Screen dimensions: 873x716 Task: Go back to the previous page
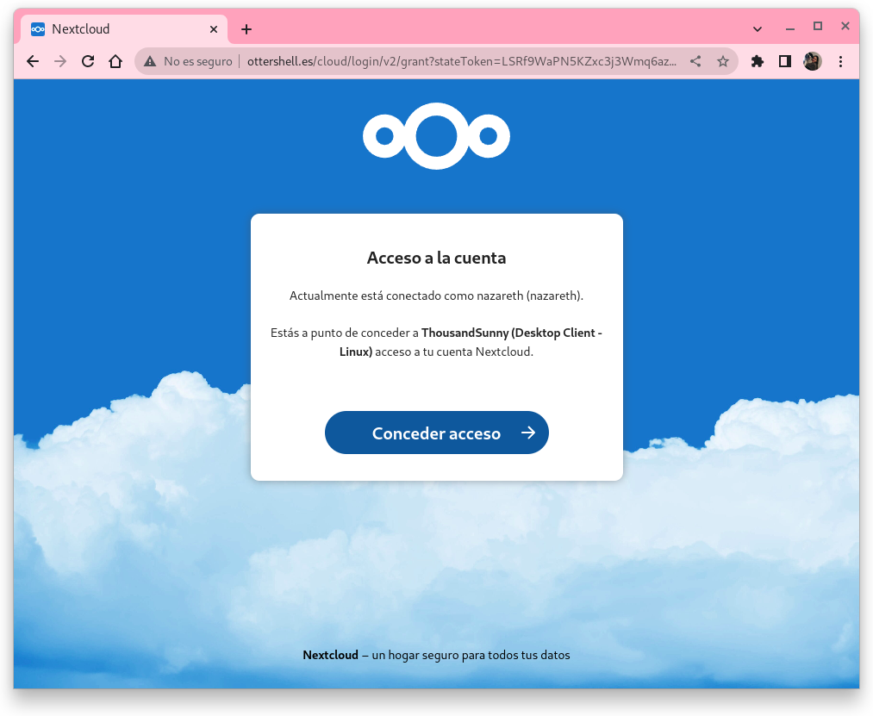pyautogui.click(x=33, y=61)
